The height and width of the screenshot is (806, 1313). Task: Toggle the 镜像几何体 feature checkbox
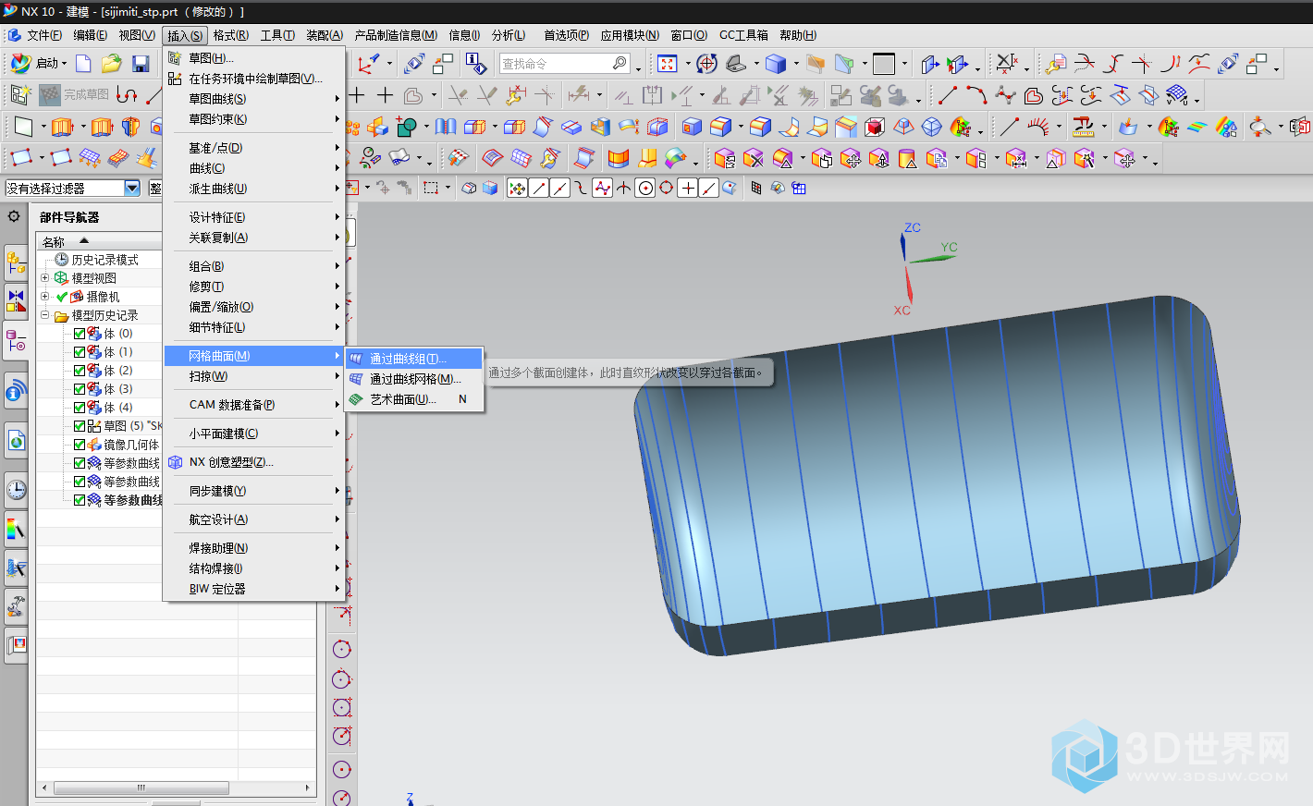pyautogui.click(x=80, y=445)
